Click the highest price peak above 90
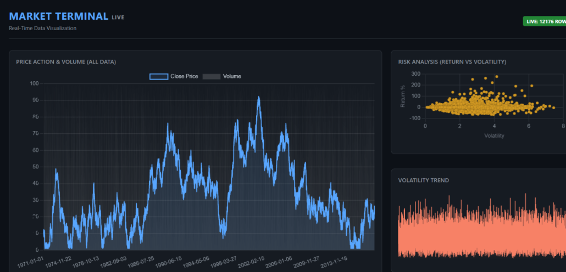Screen dimensions: 566x272 259,98
